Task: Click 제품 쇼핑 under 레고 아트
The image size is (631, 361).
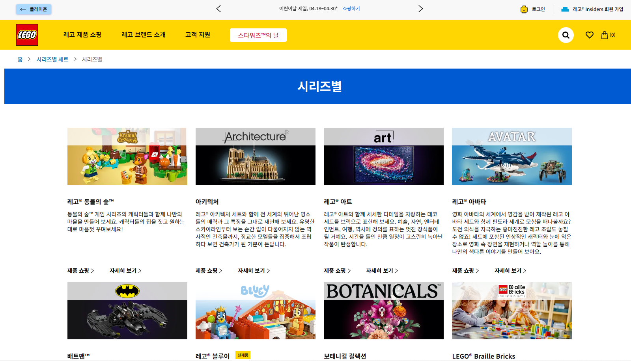Action: (x=337, y=270)
